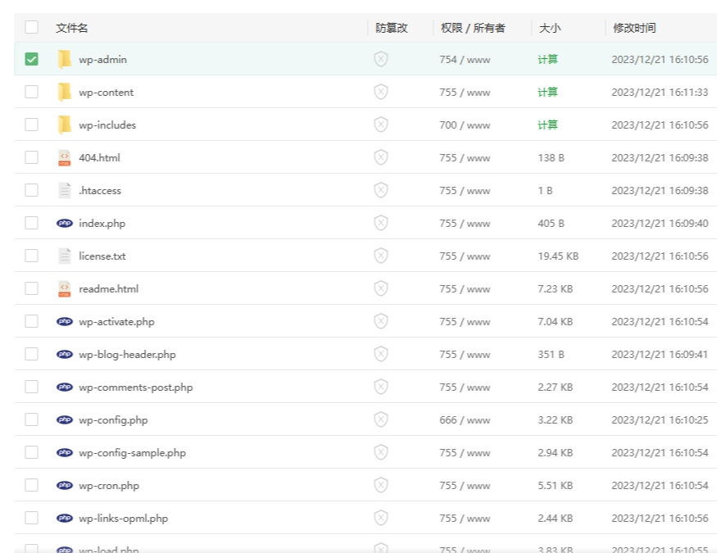Calculate size (计算) of wp-includes folder
717x553 pixels.
pyautogui.click(x=547, y=125)
